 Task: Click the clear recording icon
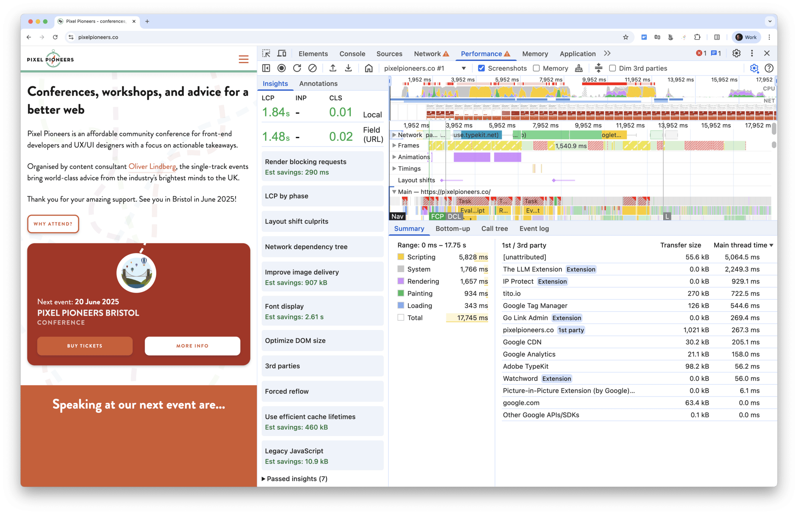pos(312,68)
